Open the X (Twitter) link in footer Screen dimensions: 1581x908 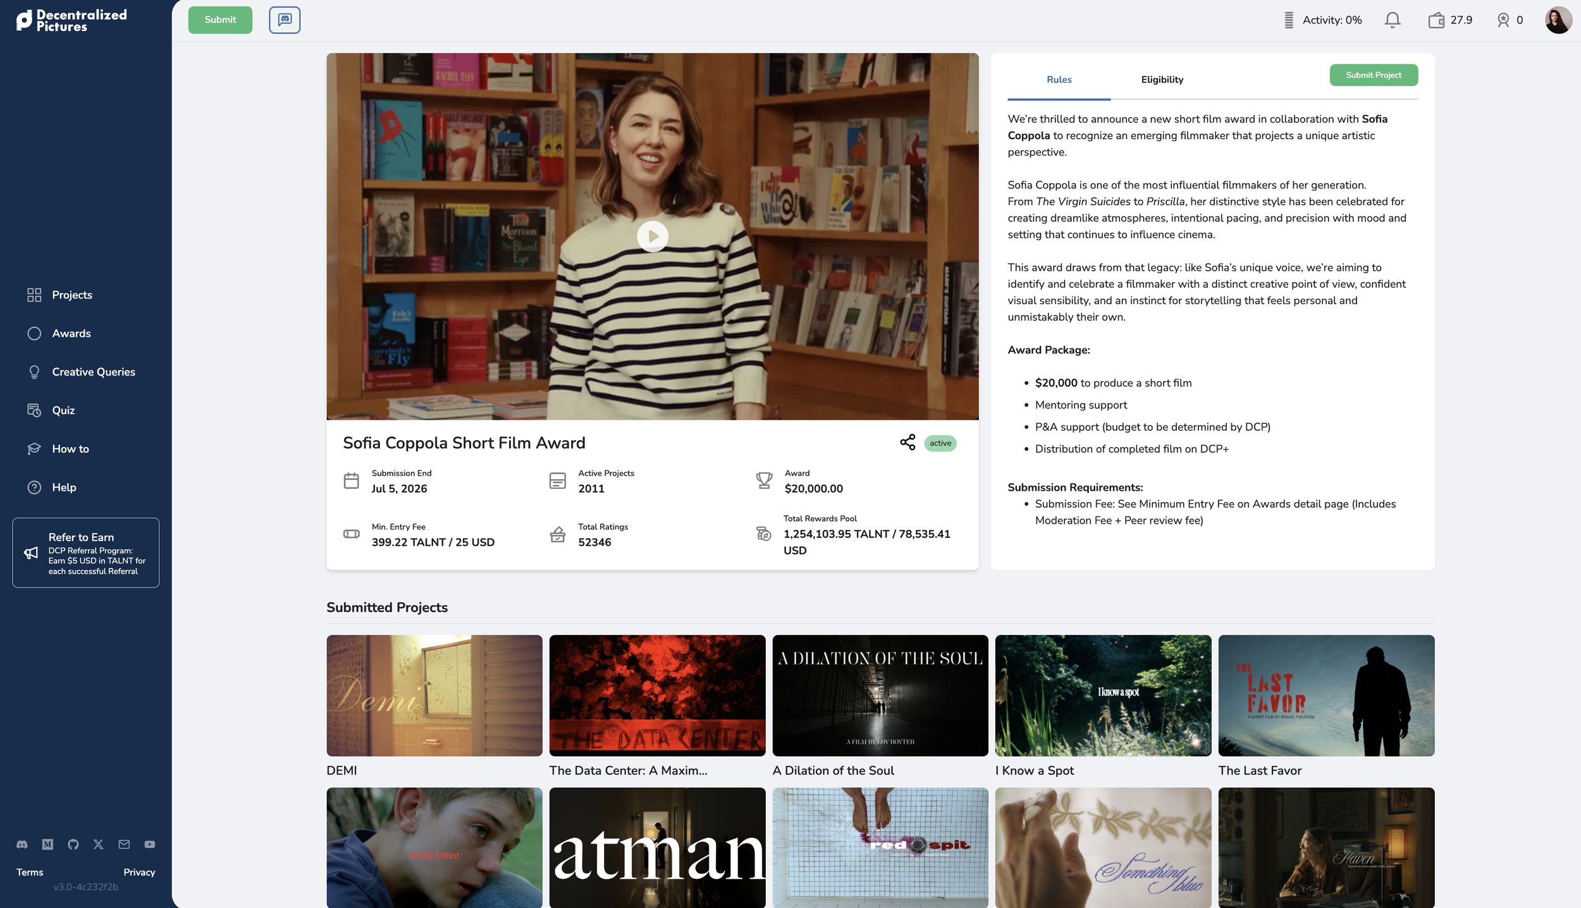[99, 844]
